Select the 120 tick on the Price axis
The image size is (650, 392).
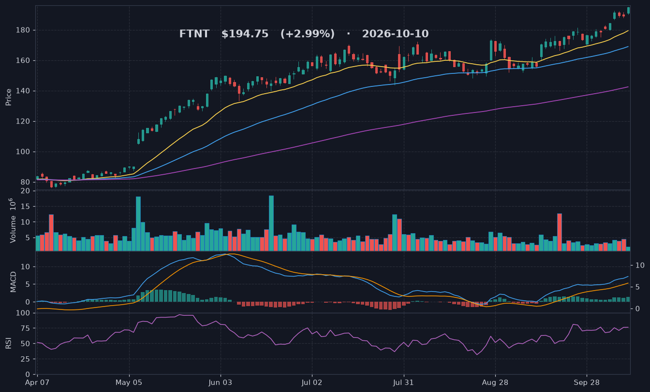[x=23, y=122]
